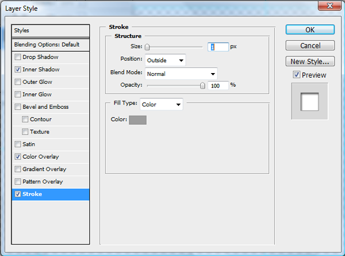Uncheck the Color Overlay checkbox

(x=18, y=156)
